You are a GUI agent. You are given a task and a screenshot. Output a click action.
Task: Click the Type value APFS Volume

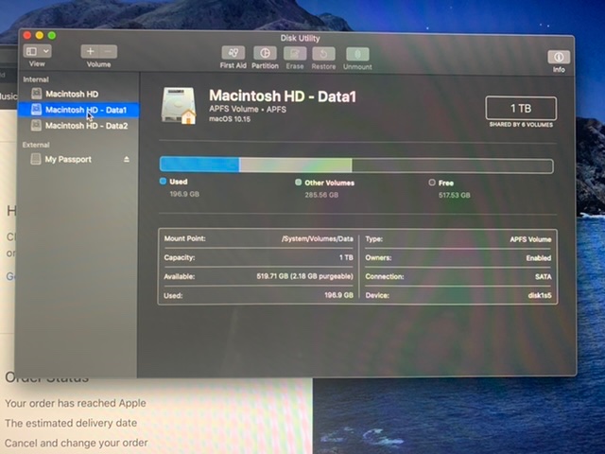530,239
